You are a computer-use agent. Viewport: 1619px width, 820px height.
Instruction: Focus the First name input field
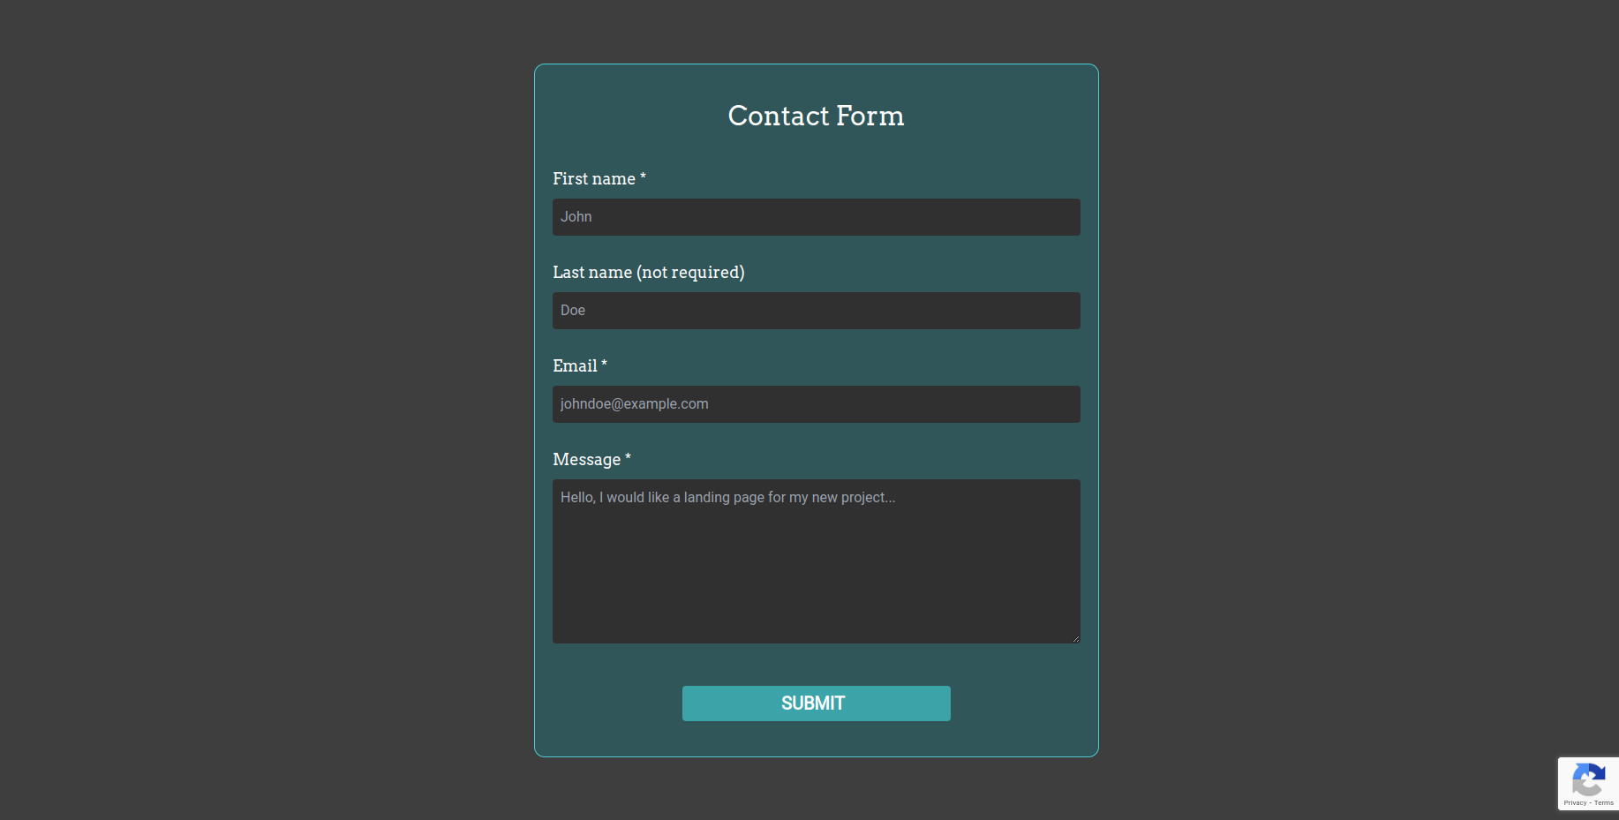816,217
